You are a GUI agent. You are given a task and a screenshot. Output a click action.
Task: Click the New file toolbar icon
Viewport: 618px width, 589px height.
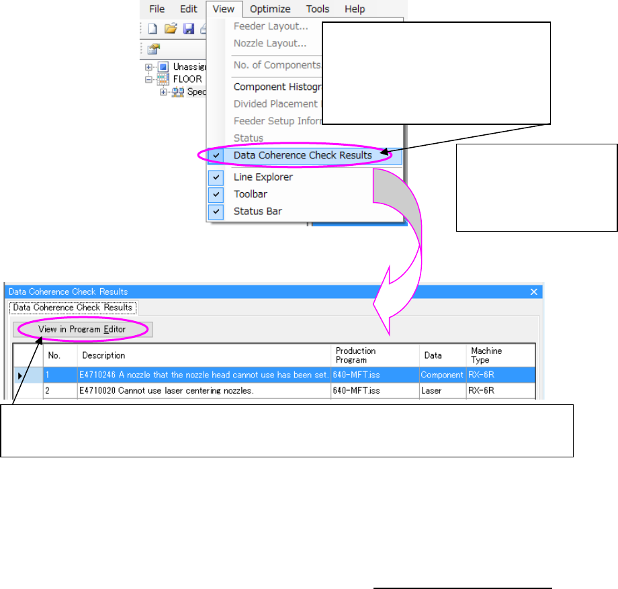pos(152,29)
